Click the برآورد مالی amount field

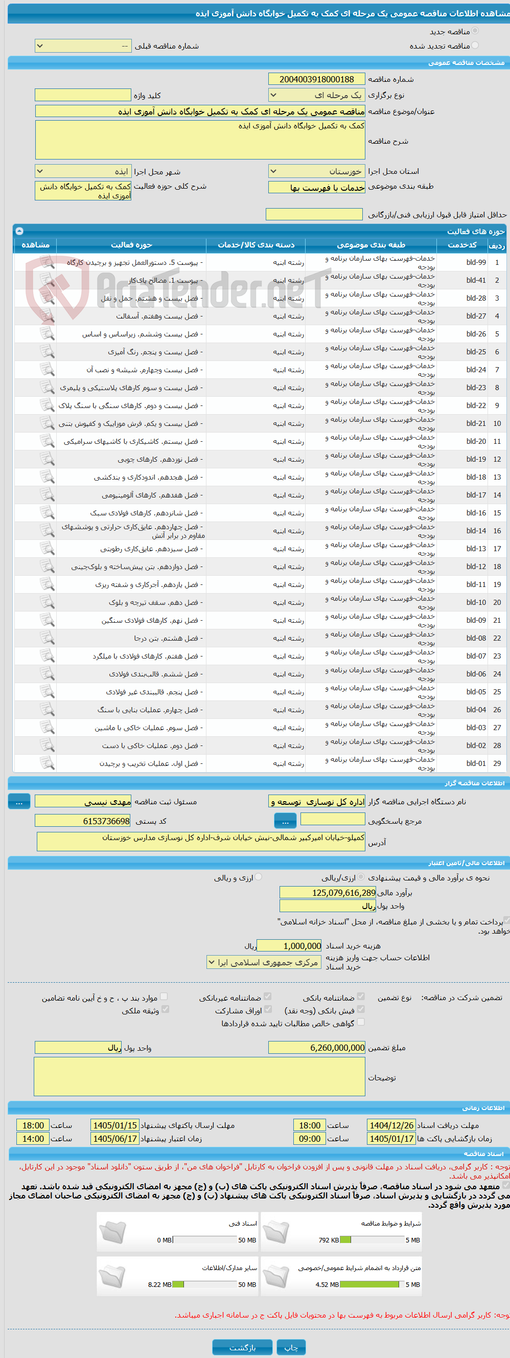[328, 893]
